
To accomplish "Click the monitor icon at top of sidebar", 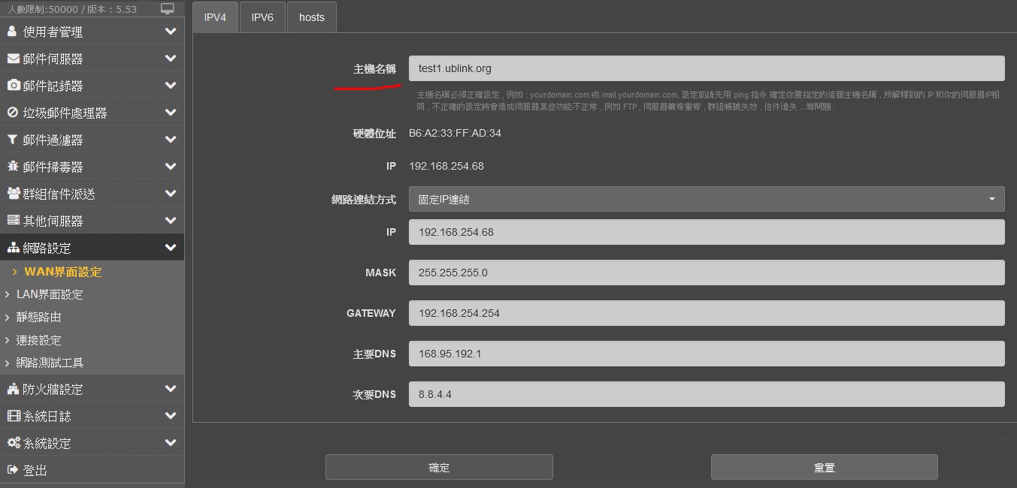I will [167, 9].
